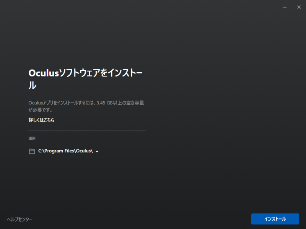This screenshot has width=306, height=229.
Task: Open the 詳しくはこちら link
Action: [41, 120]
